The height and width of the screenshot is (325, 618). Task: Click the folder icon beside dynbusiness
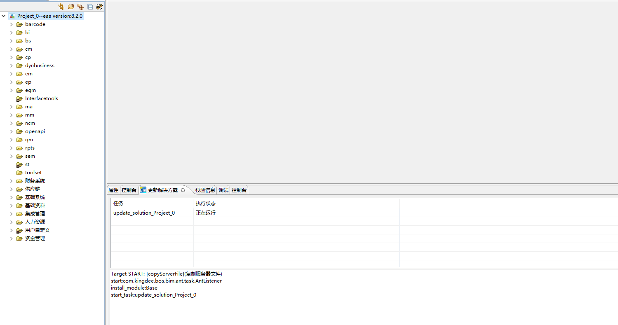point(19,65)
